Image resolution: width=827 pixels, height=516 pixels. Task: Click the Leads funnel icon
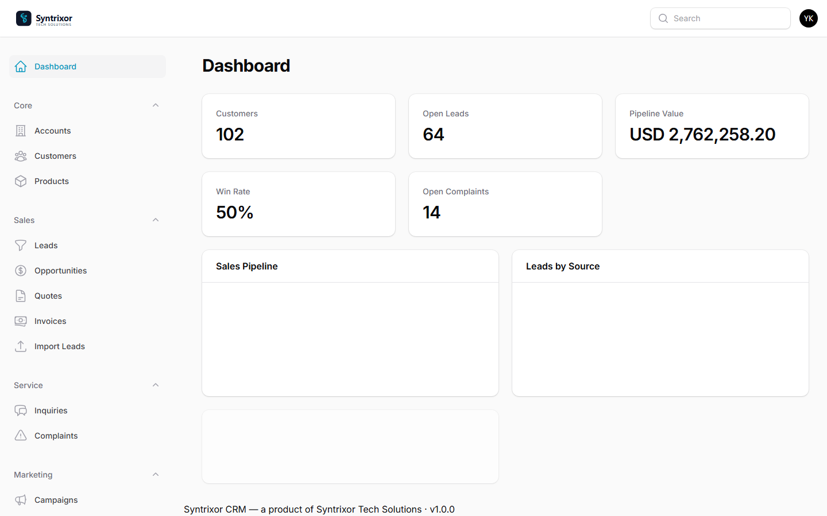21,245
